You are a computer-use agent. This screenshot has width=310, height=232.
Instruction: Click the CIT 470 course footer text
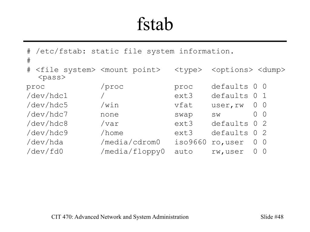click(x=120, y=217)
